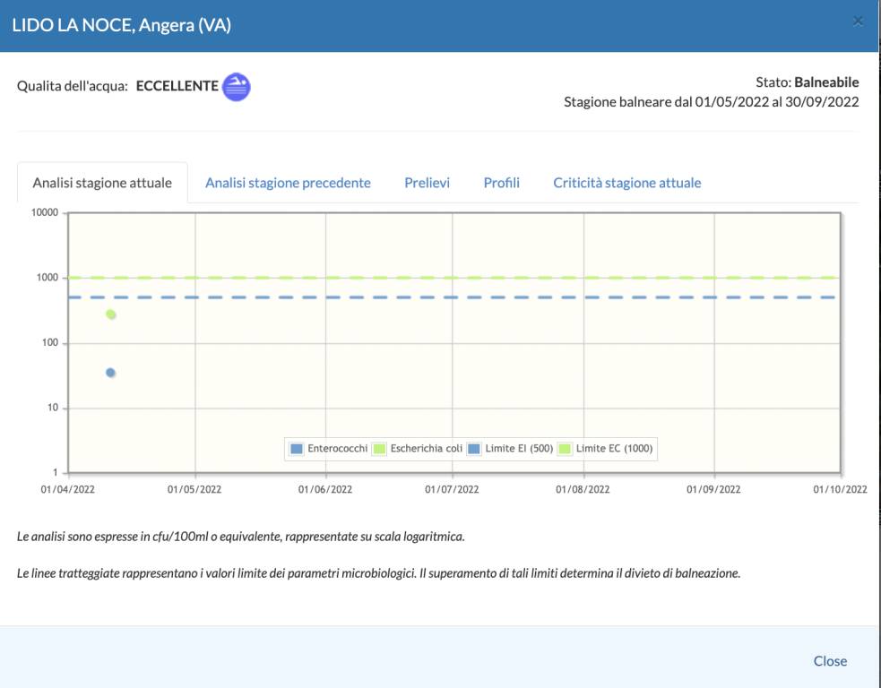Click the LIDO LA NOCE dialog title
881x688 pixels.
[x=121, y=25]
